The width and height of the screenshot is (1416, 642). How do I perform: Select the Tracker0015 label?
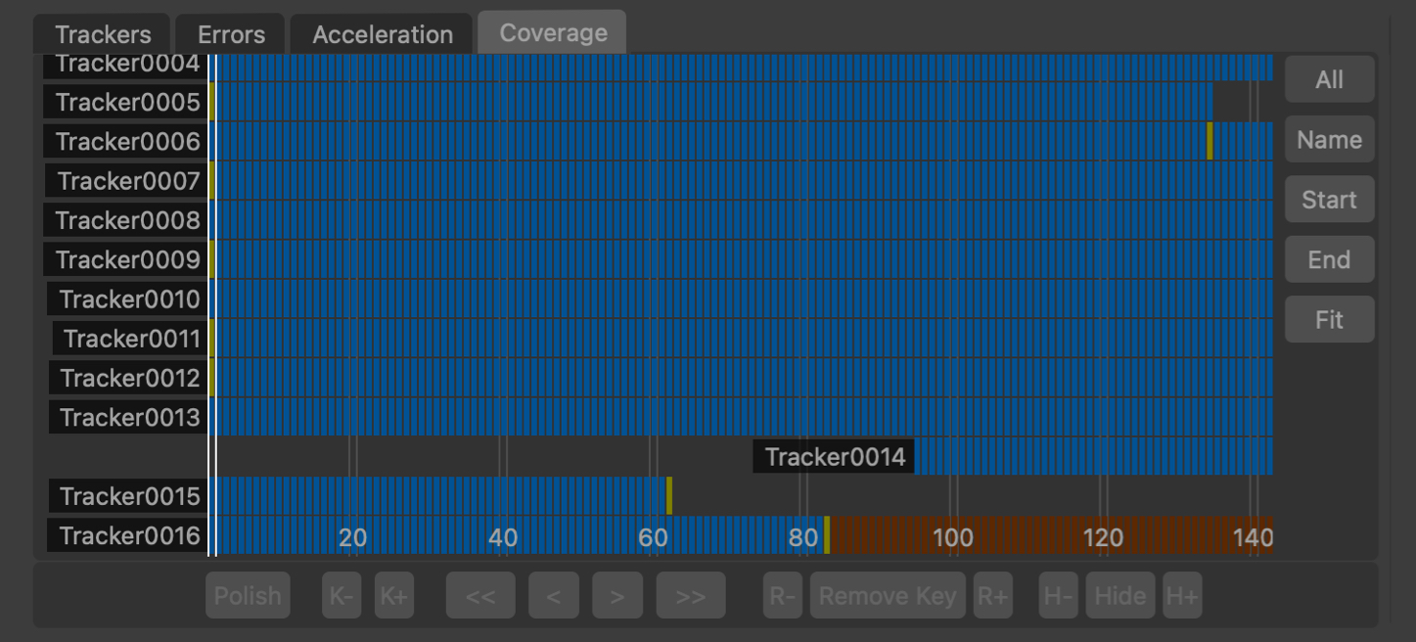[128, 496]
